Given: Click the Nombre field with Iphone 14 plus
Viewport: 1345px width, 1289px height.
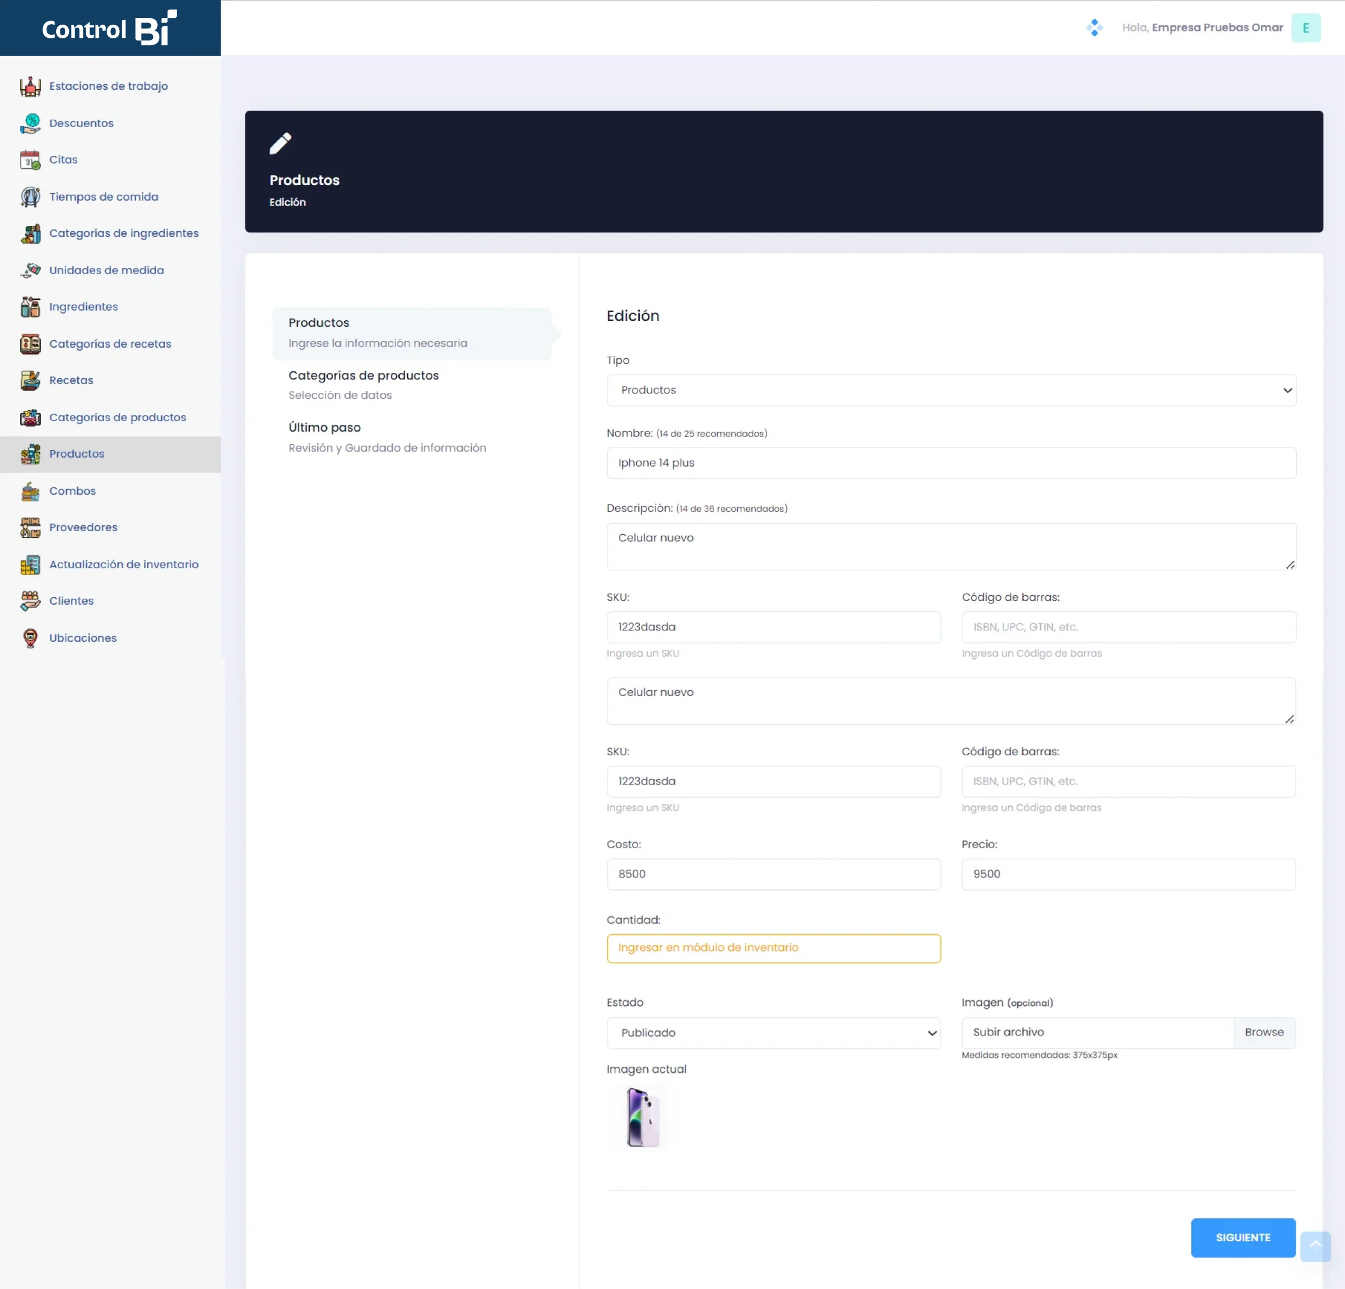Looking at the screenshot, I should (951, 463).
